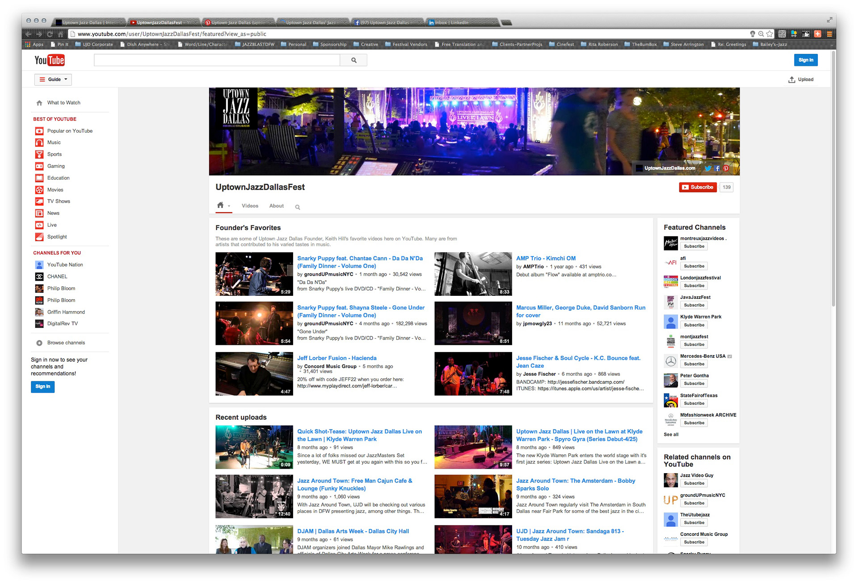Open Popular on YouTube icon

tap(39, 131)
